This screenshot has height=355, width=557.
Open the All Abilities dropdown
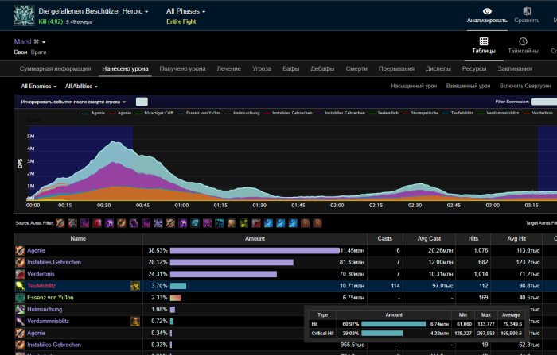point(81,86)
